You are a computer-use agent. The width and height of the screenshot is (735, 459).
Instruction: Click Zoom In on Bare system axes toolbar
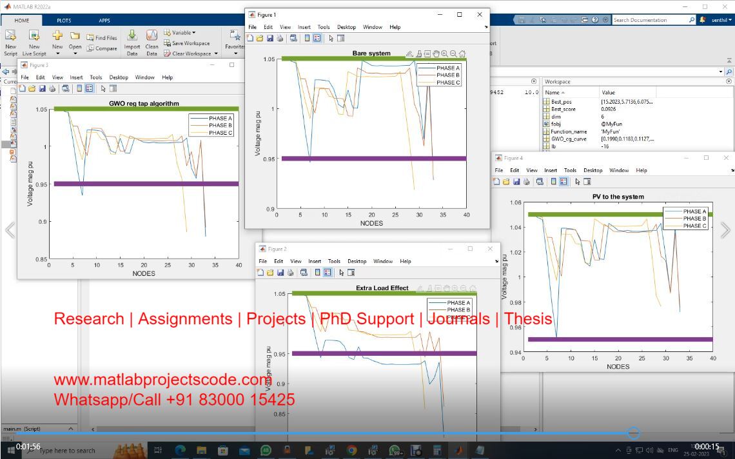coord(444,54)
